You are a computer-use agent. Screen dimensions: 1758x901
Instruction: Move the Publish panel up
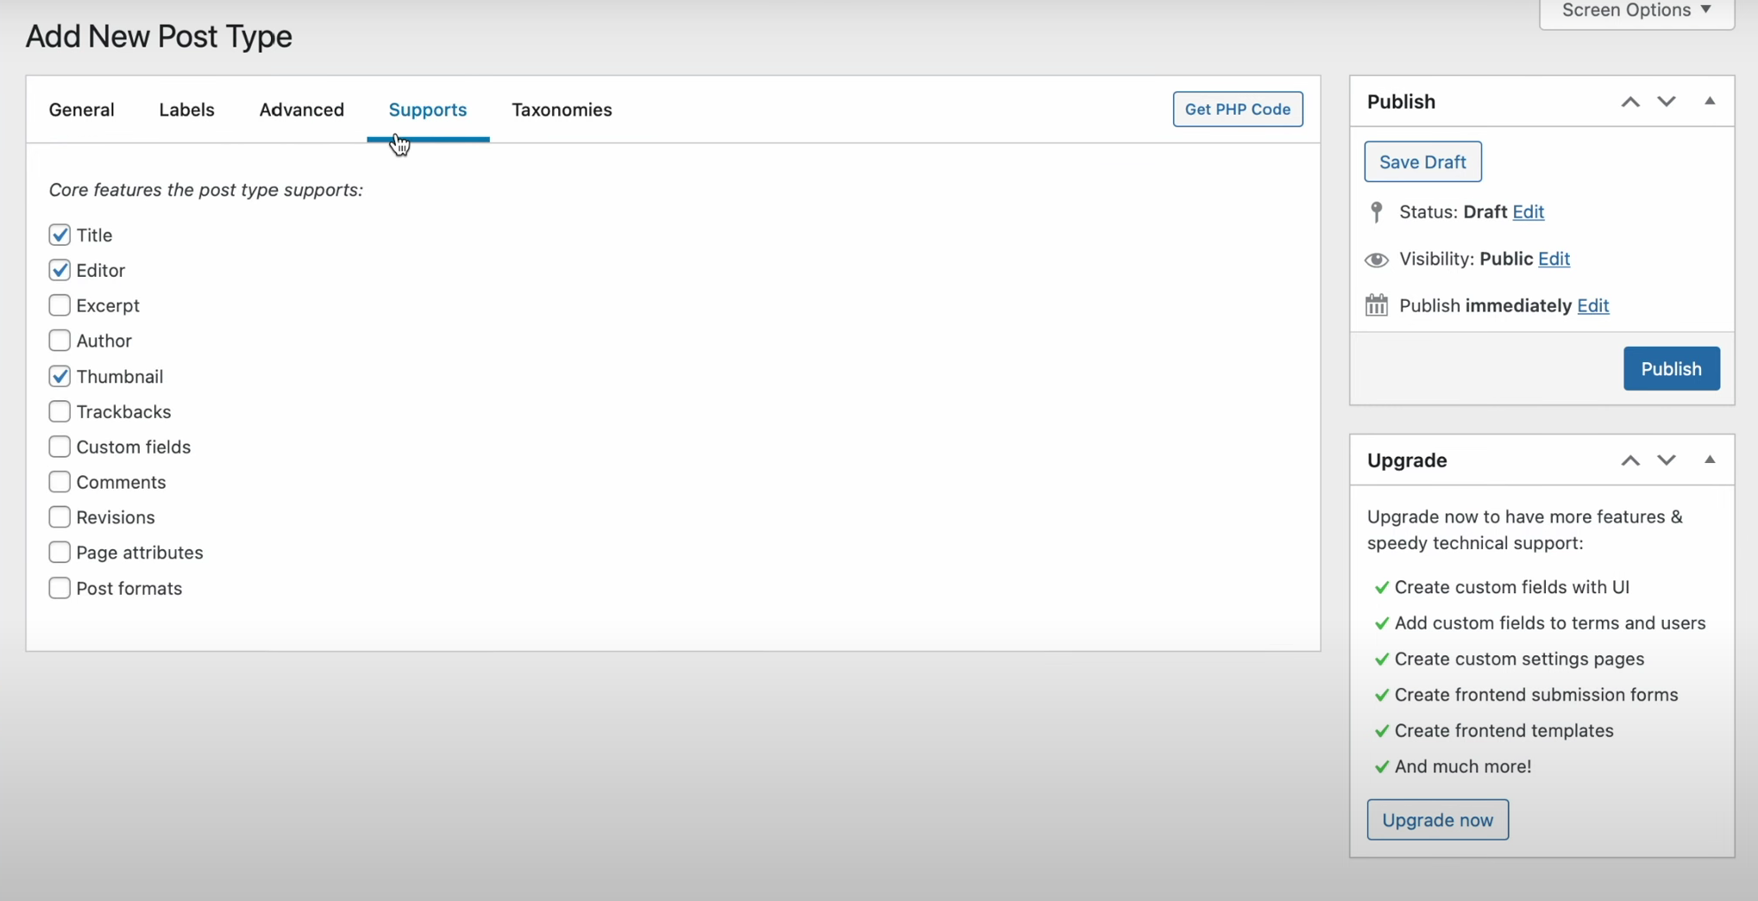coord(1630,102)
